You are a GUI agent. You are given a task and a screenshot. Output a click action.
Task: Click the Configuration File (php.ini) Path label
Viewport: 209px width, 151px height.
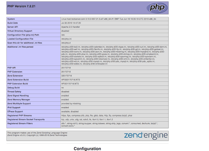pos(23,35)
